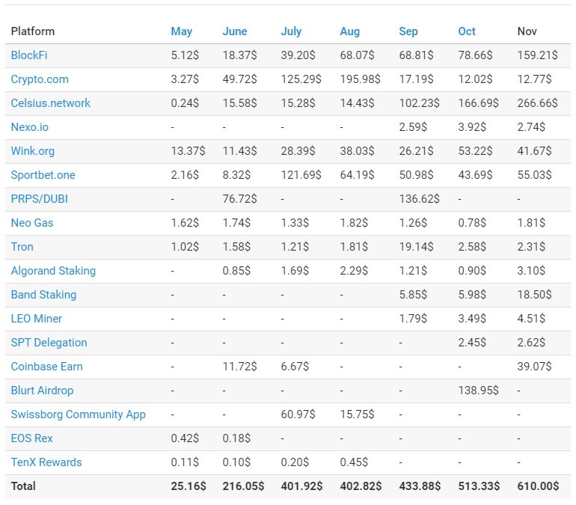The width and height of the screenshot is (576, 505).
Task: Visit the Wink.org link
Action: (33, 151)
